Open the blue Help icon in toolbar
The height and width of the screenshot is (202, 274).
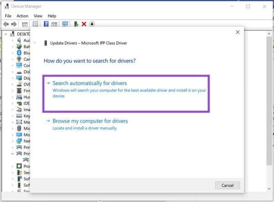tap(46, 24)
